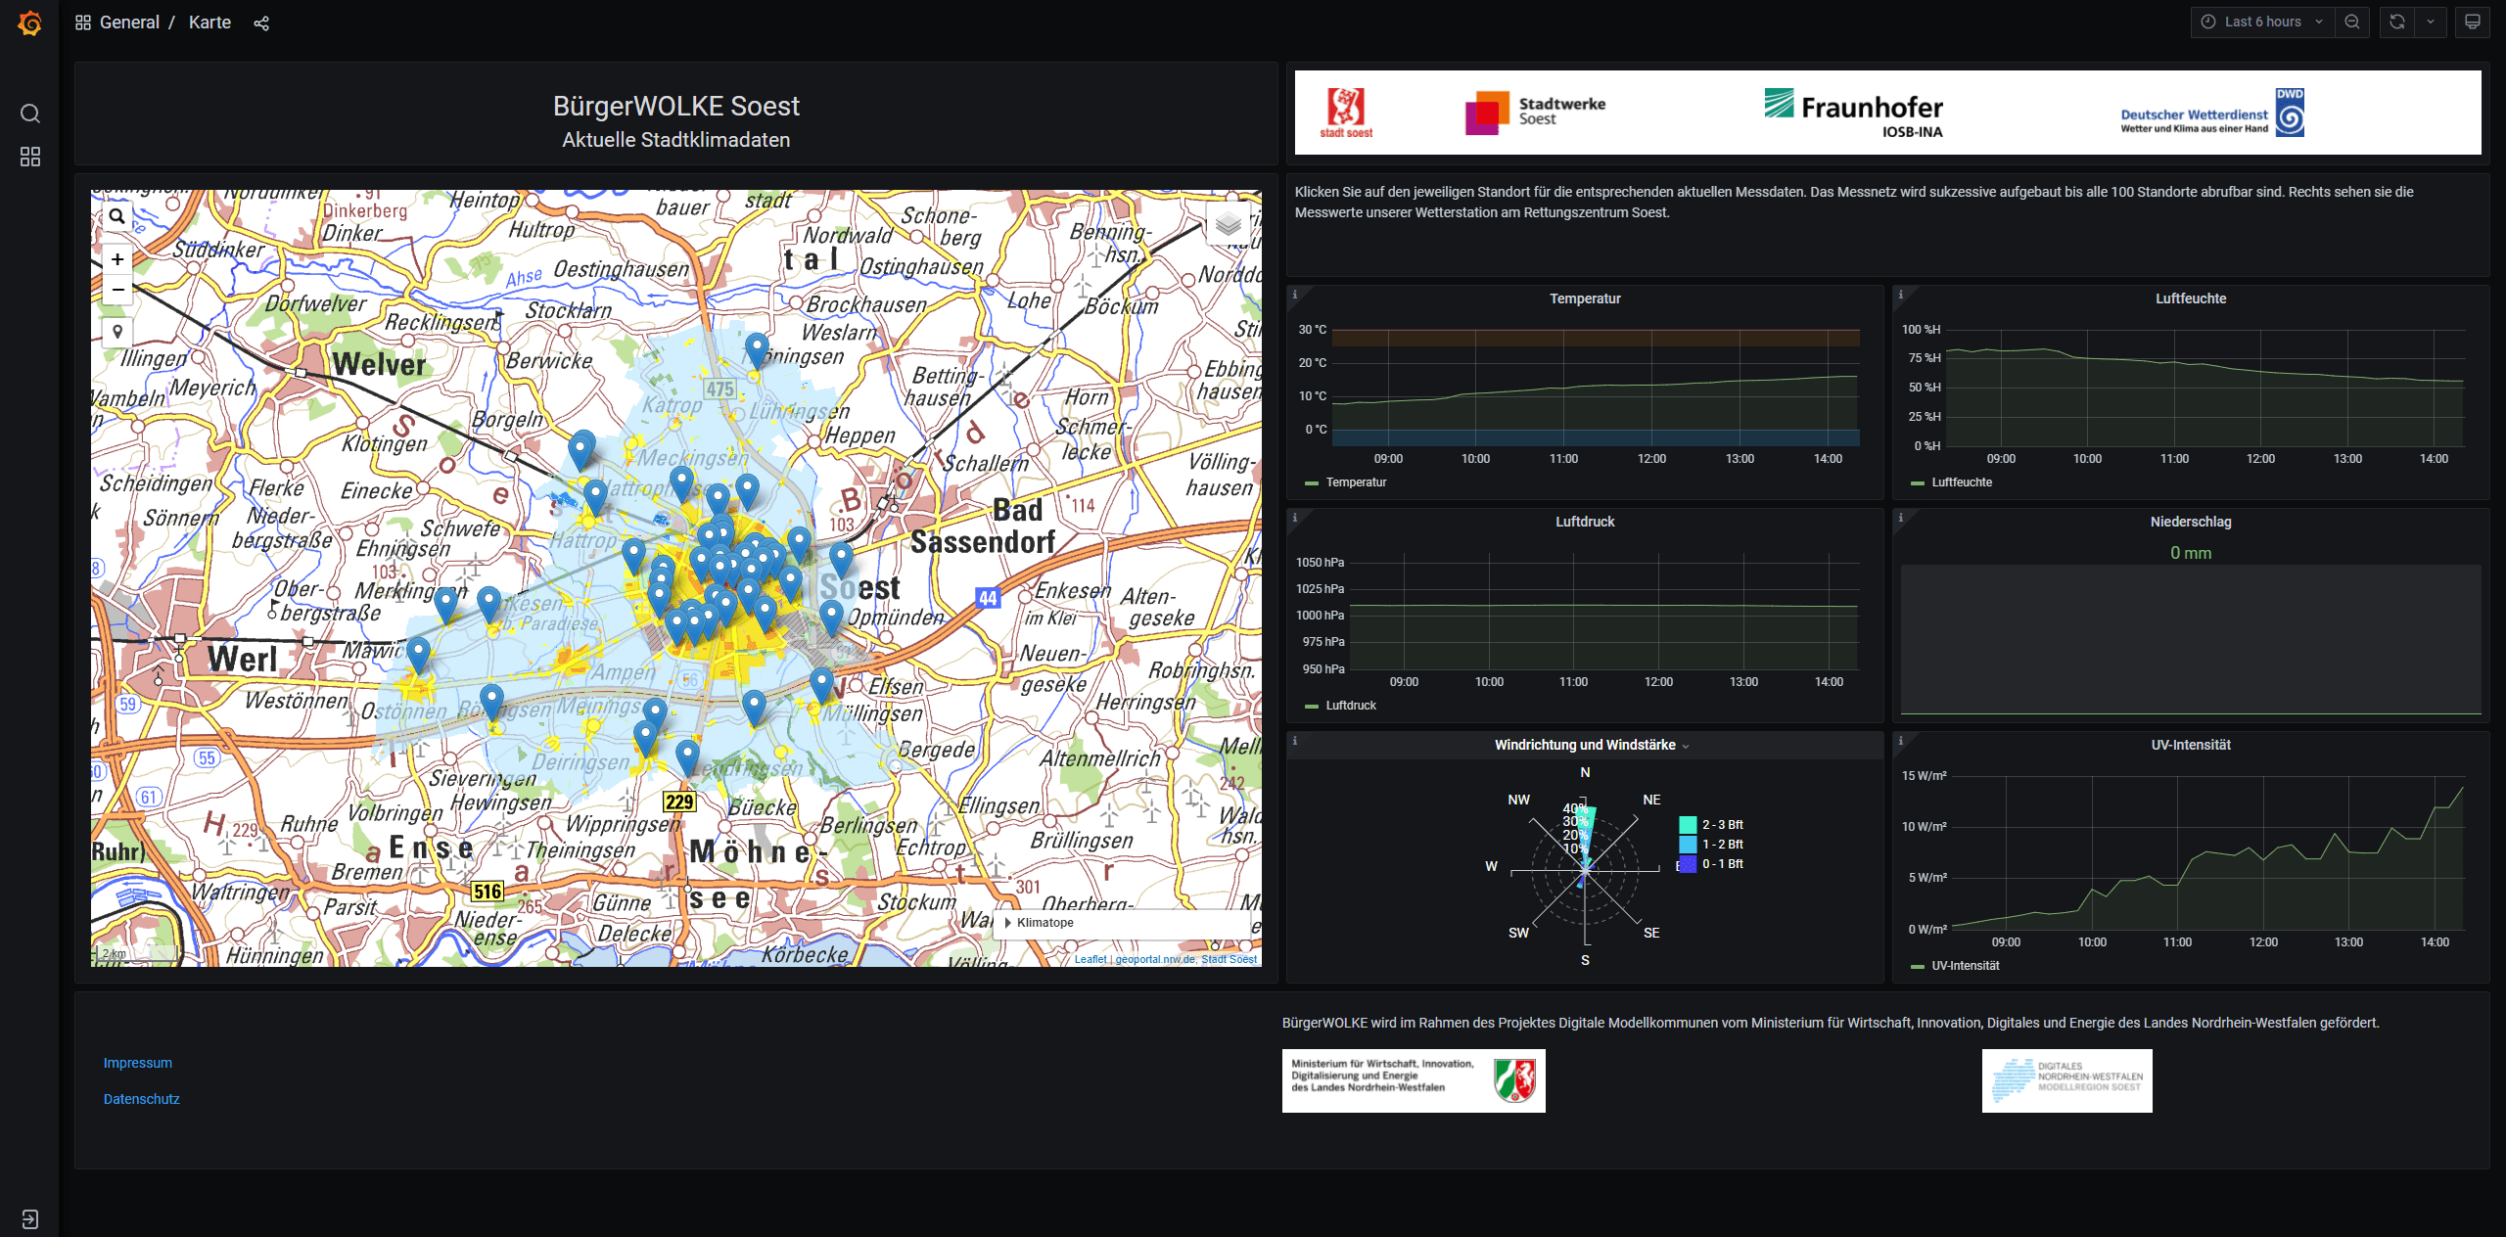Click the Grafana logo home icon
This screenshot has width=2506, height=1237.
tap(30, 23)
